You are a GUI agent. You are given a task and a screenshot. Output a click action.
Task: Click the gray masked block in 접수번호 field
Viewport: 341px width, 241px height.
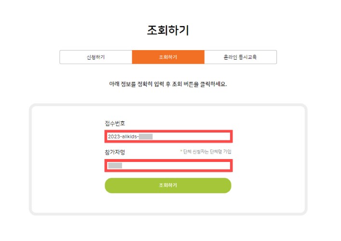(x=146, y=136)
